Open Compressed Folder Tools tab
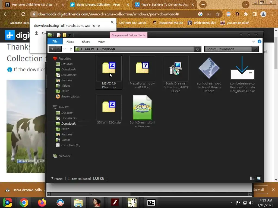This screenshot has height=208, width=278. click(x=128, y=35)
